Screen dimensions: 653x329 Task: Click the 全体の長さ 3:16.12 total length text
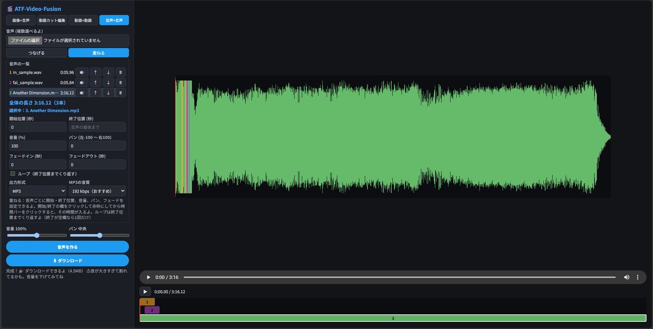click(x=38, y=102)
